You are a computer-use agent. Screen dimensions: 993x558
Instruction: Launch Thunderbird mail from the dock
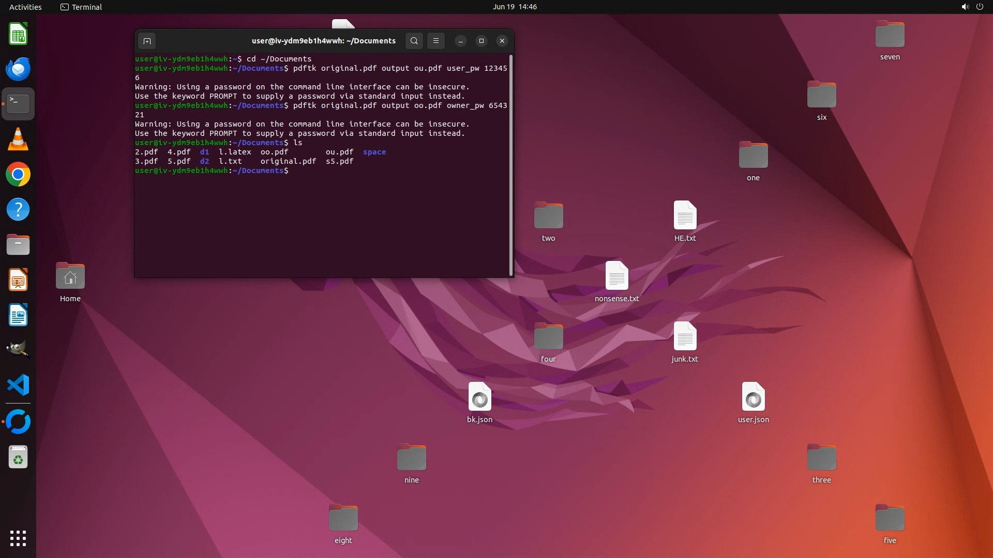(18, 69)
